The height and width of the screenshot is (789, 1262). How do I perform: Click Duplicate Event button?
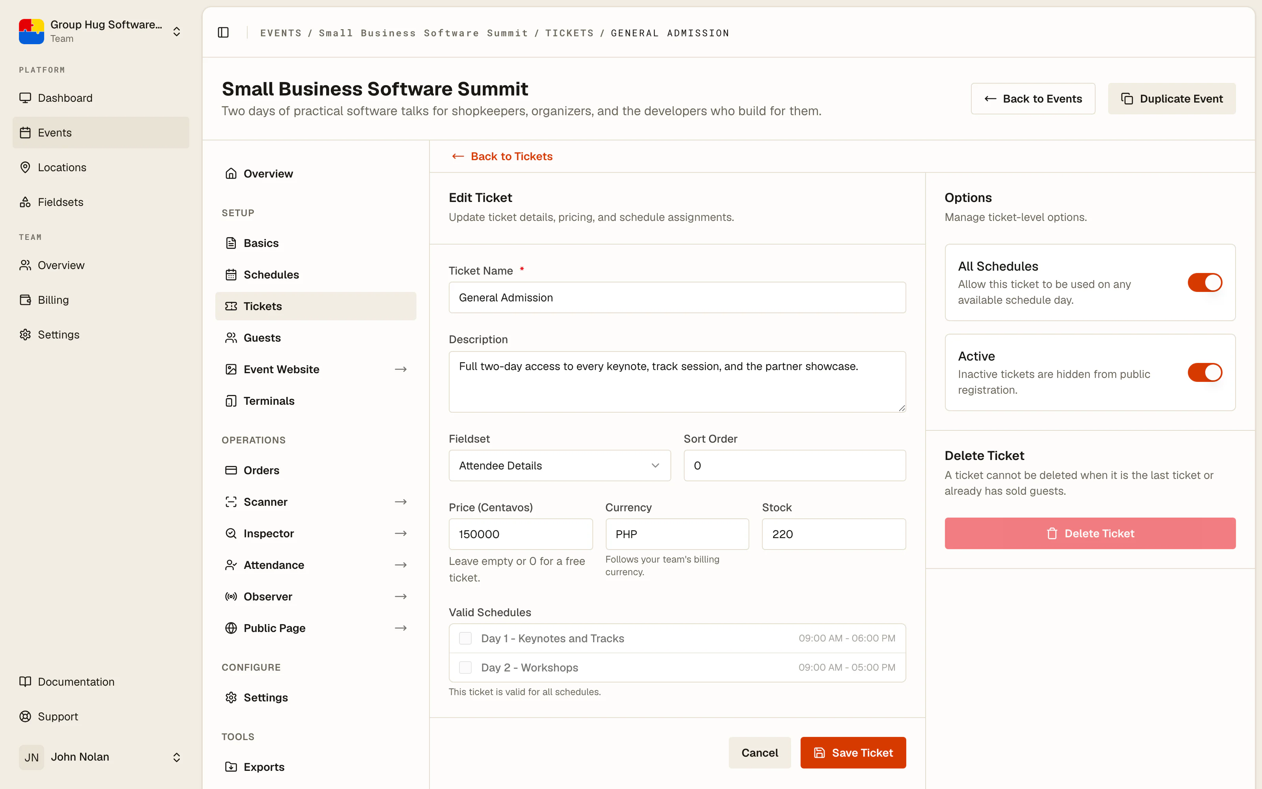point(1171,99)
